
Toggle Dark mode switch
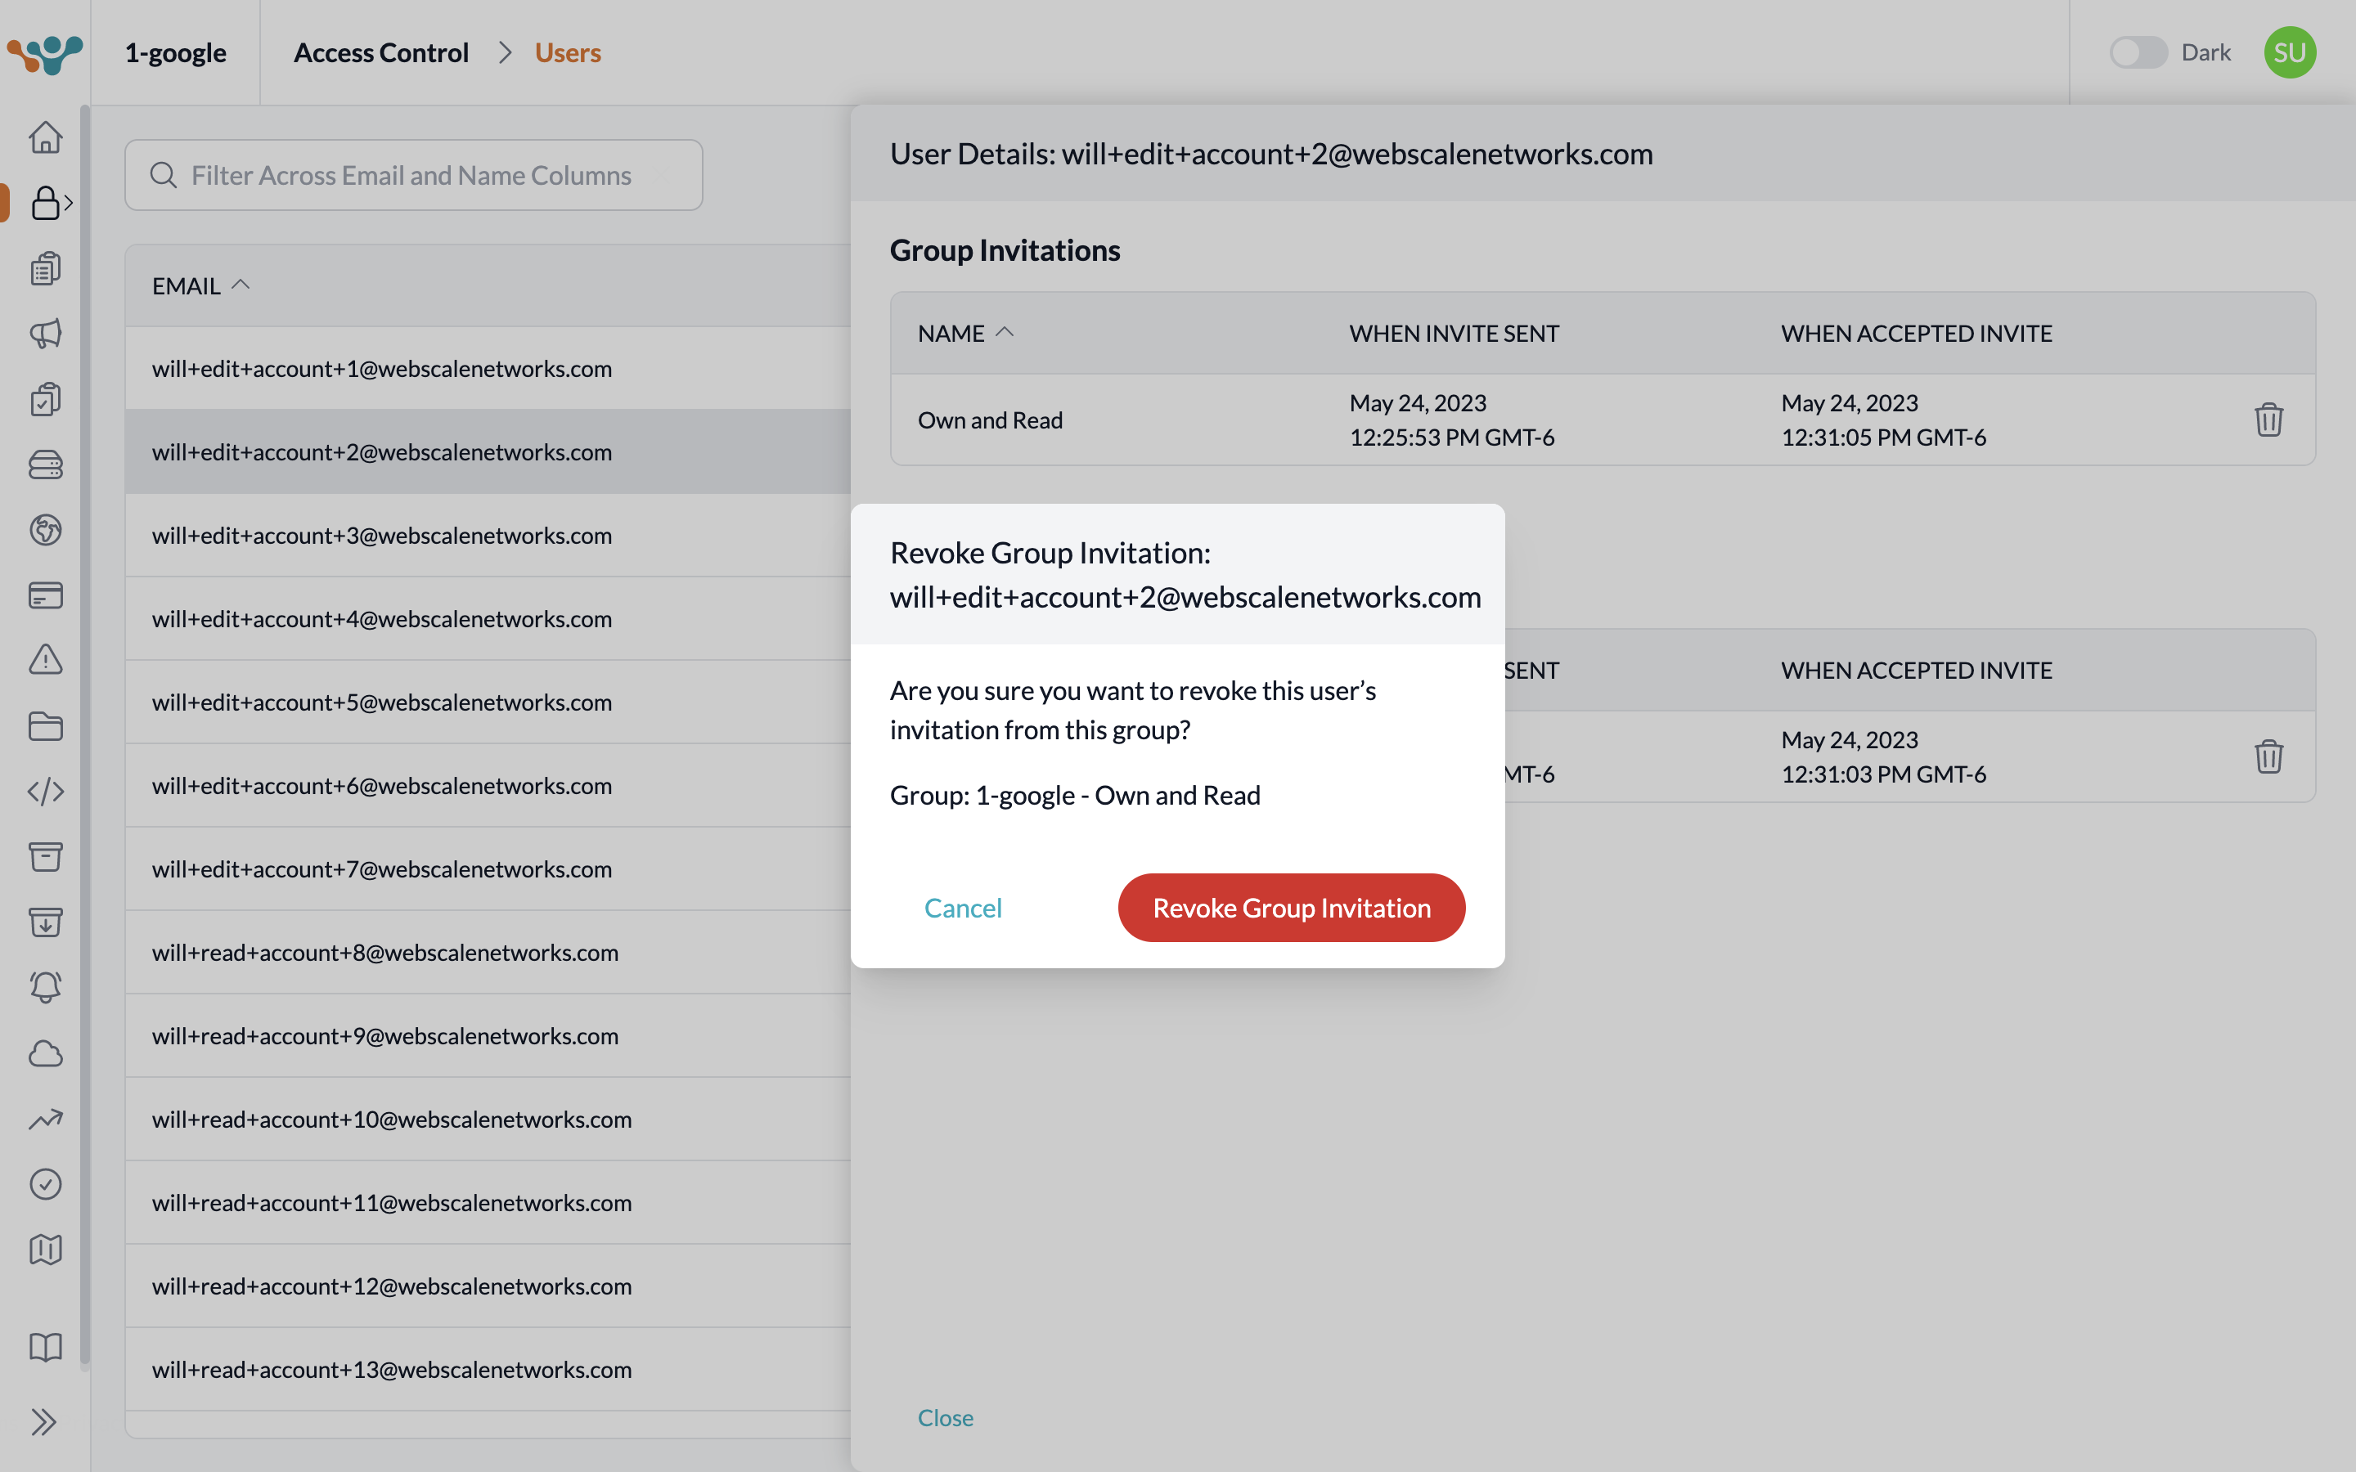[2137, 52]
